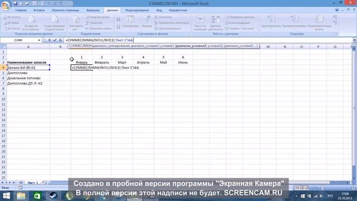Click cell Дизтопливо
The width and height of the screenshot is (357, 201).
(28, 73)
